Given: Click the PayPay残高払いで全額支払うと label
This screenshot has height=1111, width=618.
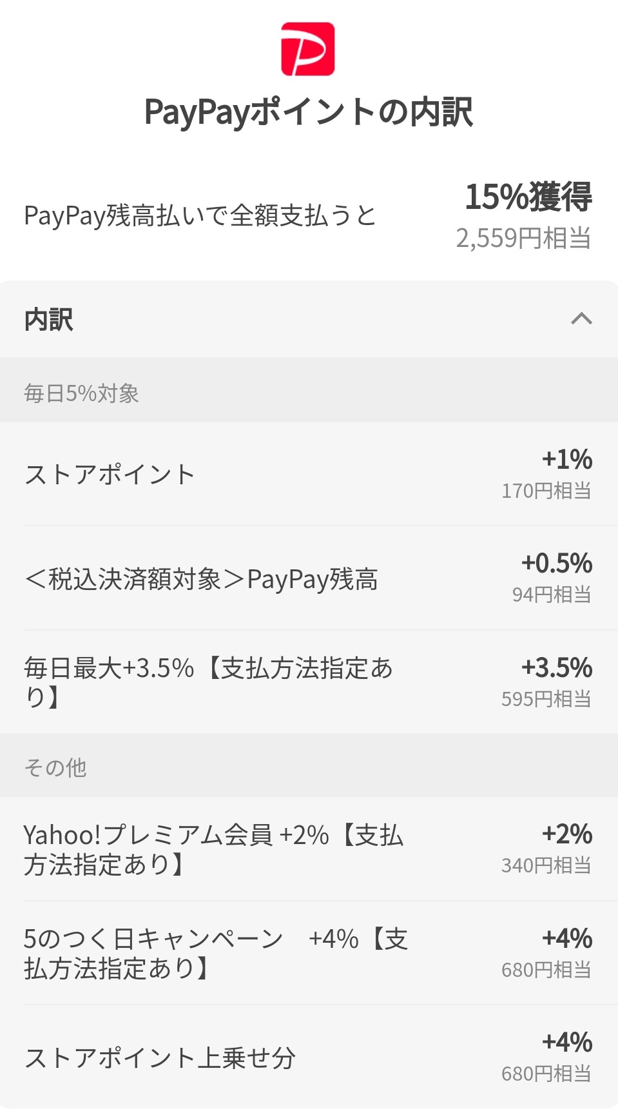Looking at the screenshot, I should [x=200, y=216].
